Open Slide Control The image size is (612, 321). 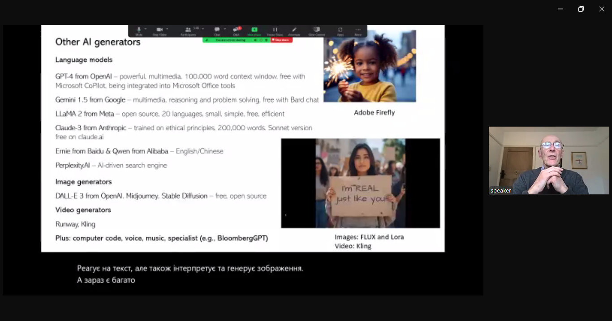tap(316, 30)
